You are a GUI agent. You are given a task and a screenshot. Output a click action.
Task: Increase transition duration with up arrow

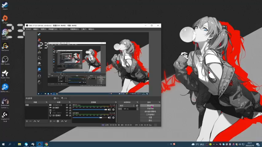pos(137,108)
